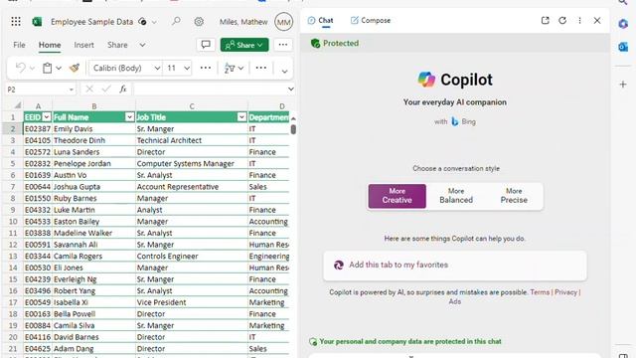The image size is (636, 358).
Task: Open the Terms link
Action: (540, 292)
